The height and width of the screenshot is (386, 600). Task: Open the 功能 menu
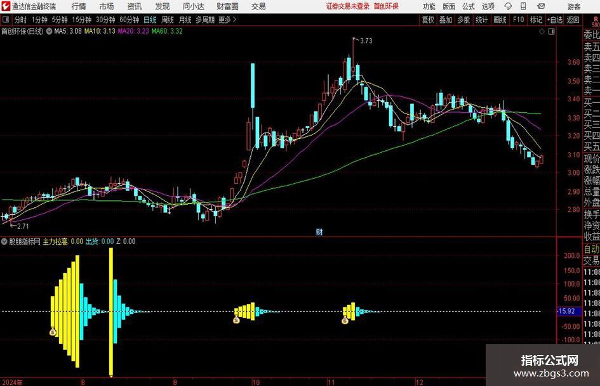[429, 6]
